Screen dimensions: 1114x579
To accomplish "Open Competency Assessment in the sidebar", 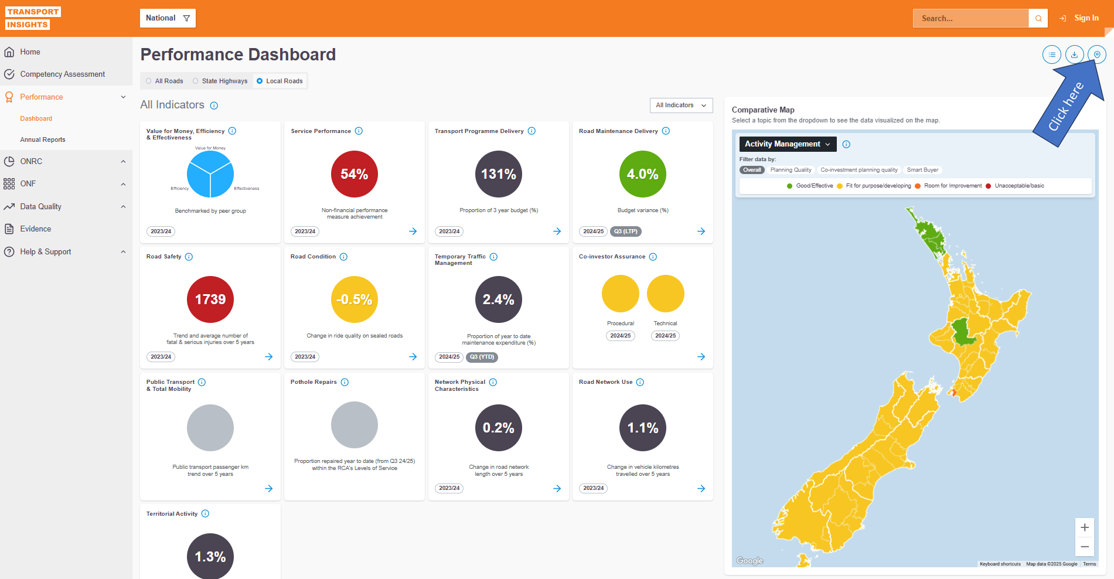I will click(62, 74).
